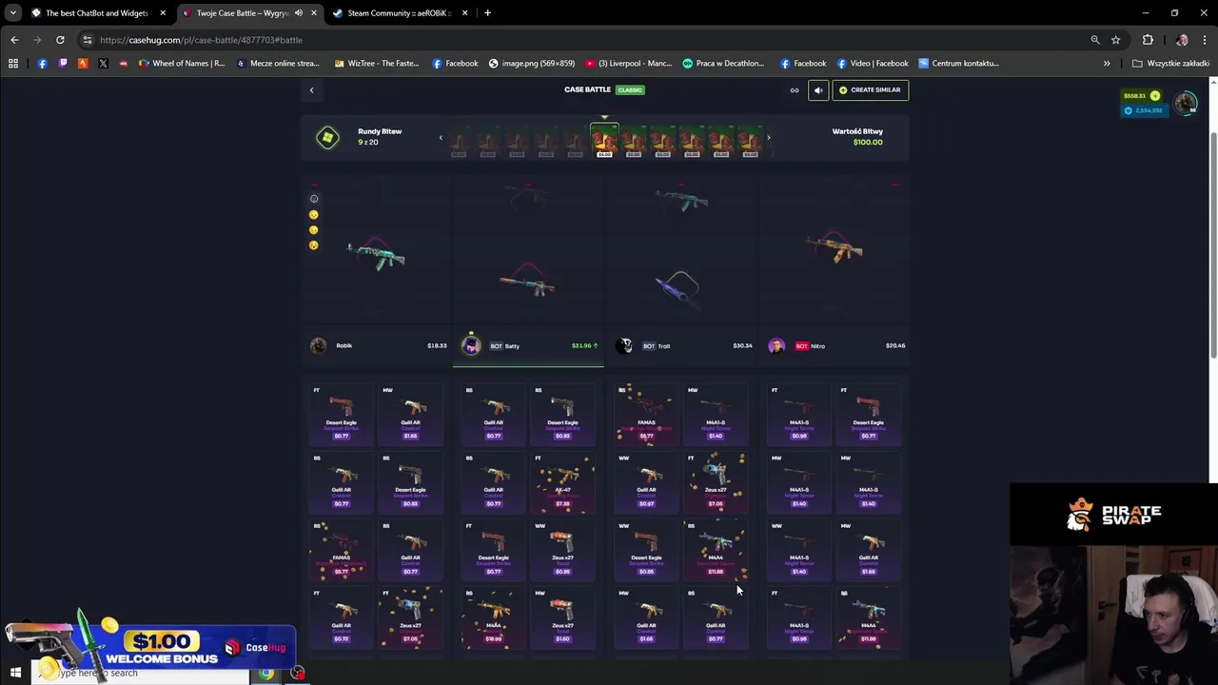Image resolution: width=1218 pixels, height=685 pixels.
Task: Open the Twitch bookmark icon
Action: (63, 64)
